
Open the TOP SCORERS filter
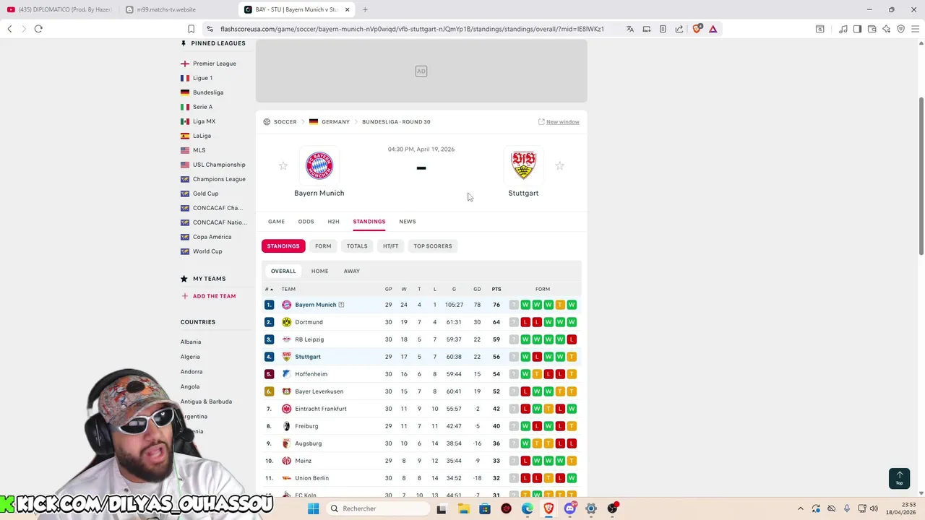coord(433,246)
